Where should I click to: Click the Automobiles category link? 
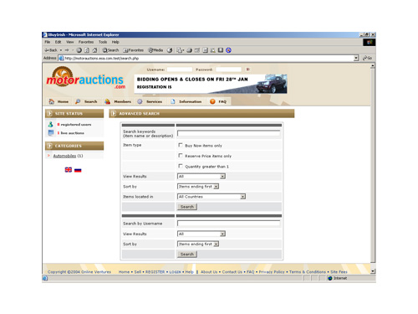pos(64,156)
